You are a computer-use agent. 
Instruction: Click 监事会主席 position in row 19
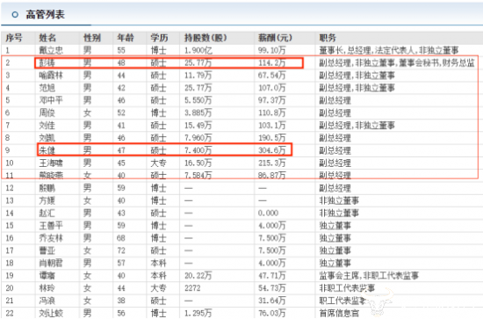click(339, 275)
